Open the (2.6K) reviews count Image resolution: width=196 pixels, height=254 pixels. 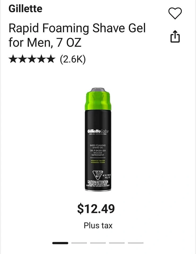73,59
